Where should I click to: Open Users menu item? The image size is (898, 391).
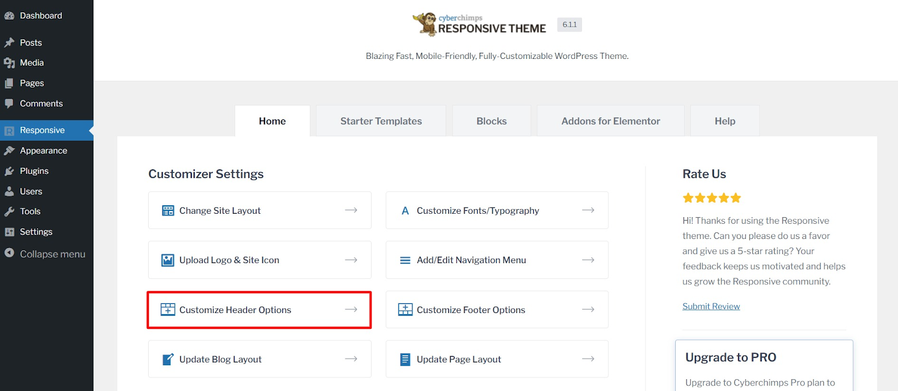pyautogui.click(x=47, y=191)
